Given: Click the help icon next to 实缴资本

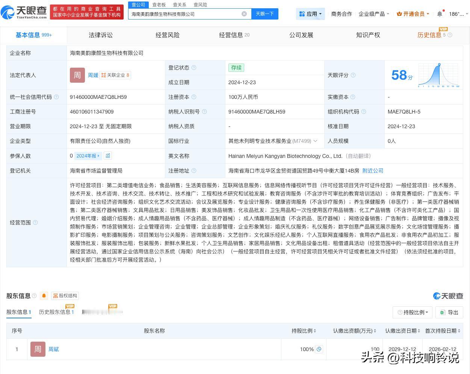Looking at the screenshot, I should click(x=353, y=97).
